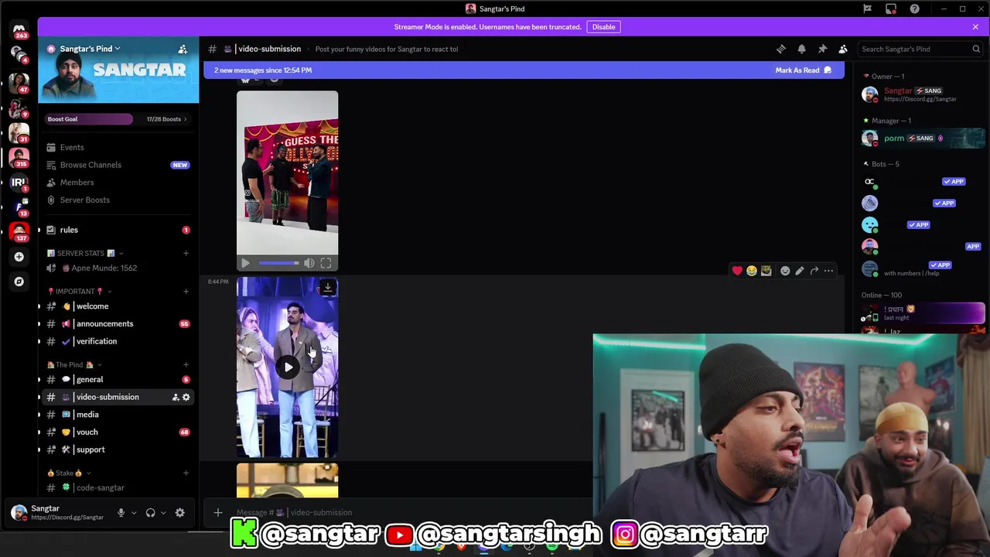Screen dimensions: 990x557
Task: Open support channel
Action: (x=118, y=449)
